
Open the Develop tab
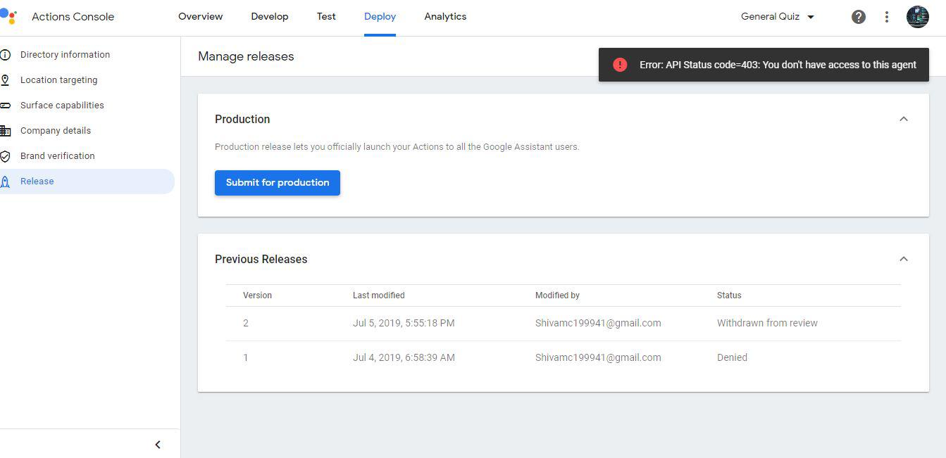pos(270,16)
